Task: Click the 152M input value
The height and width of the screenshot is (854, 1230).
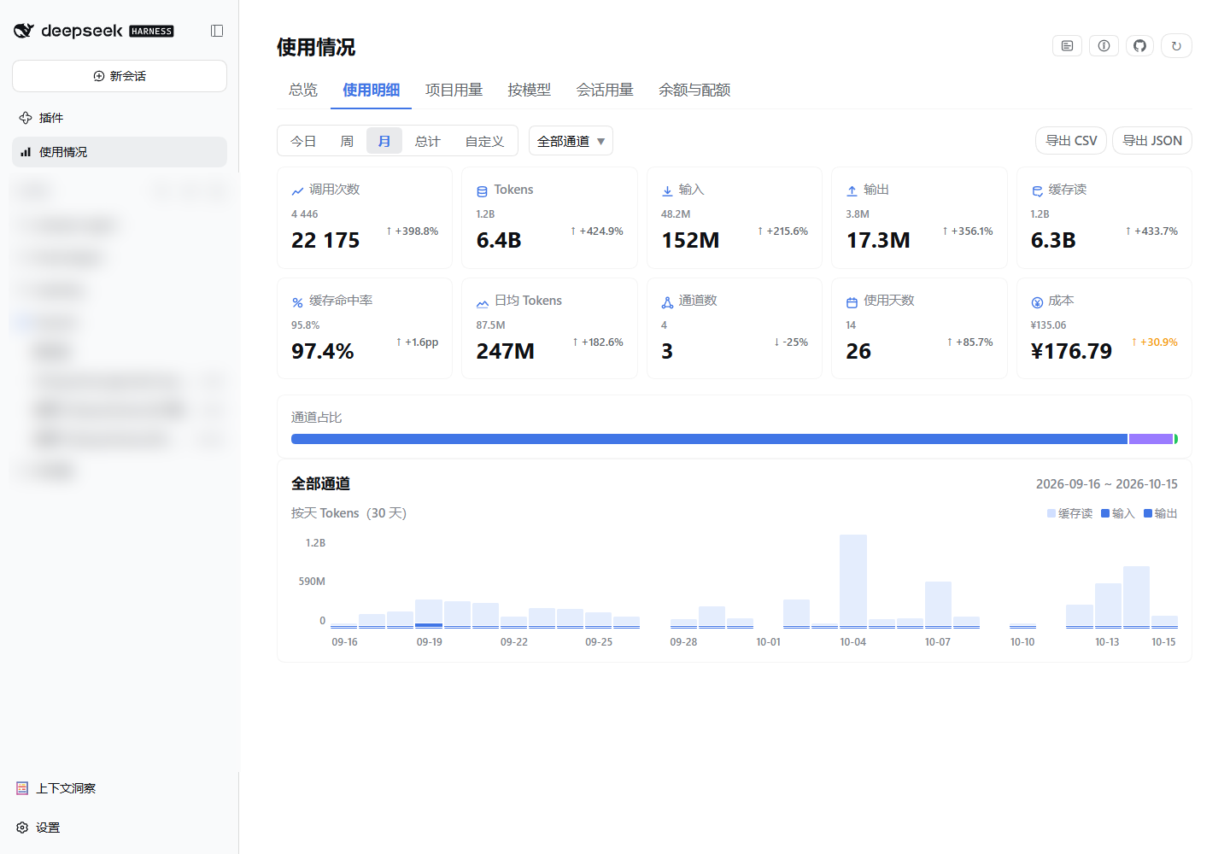Action: 690,241
